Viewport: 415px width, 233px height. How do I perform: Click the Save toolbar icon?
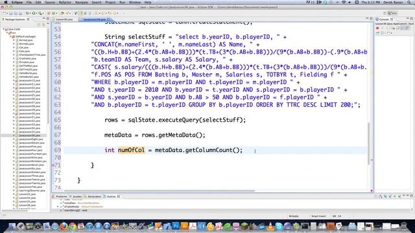[x=11, y=13]
